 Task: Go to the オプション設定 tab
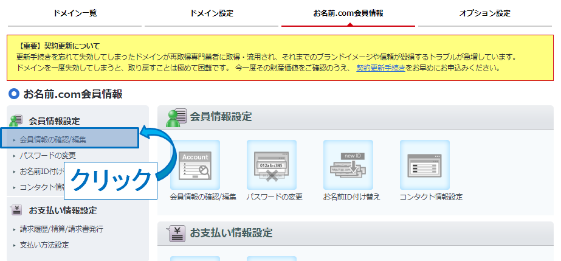[485, 13]
